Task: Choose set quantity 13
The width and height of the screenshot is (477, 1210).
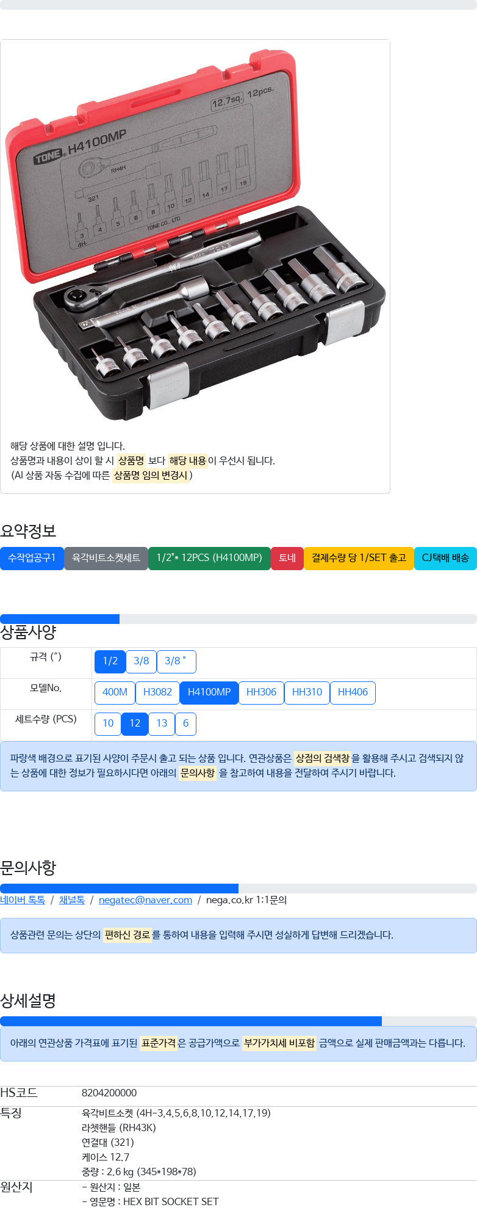Action: [x=162, y=724]
